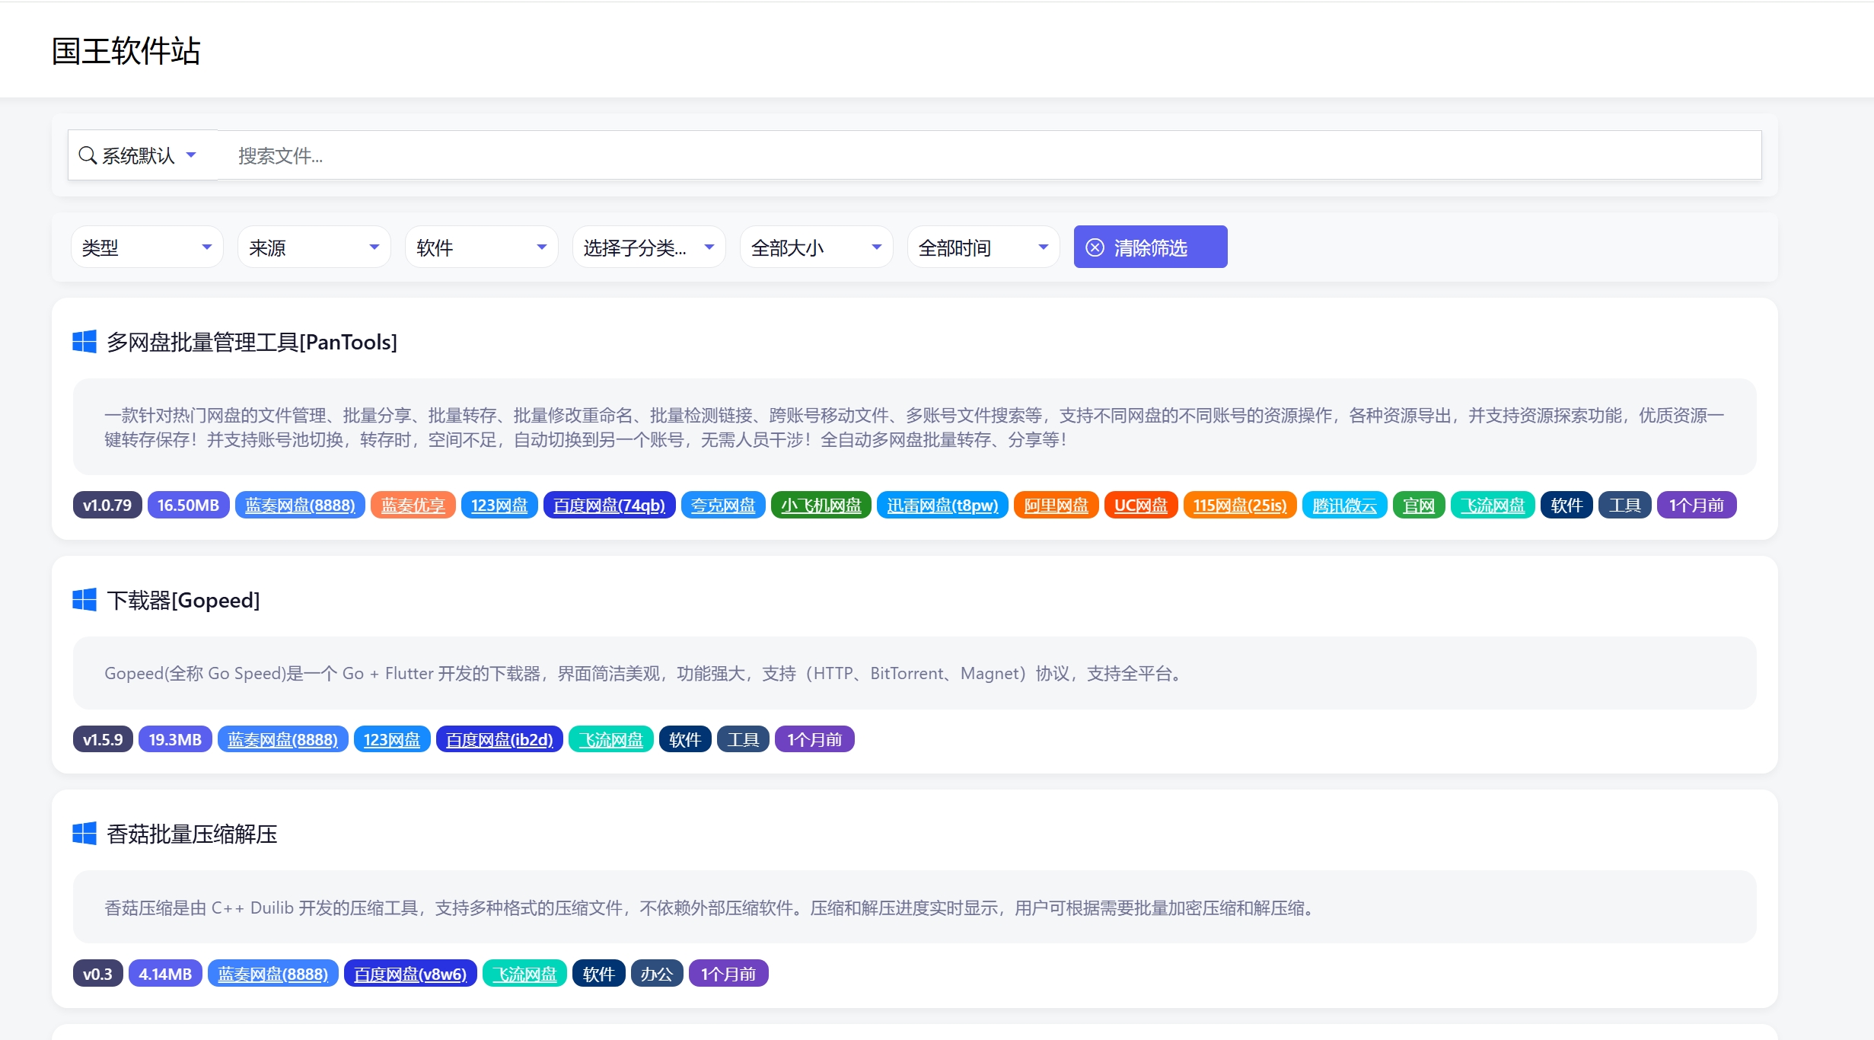This screenshot has height=1040, width=1874.
Task: Open 小飞机网盘 download link
Action: pyautogui.click(x=821, y=505)
